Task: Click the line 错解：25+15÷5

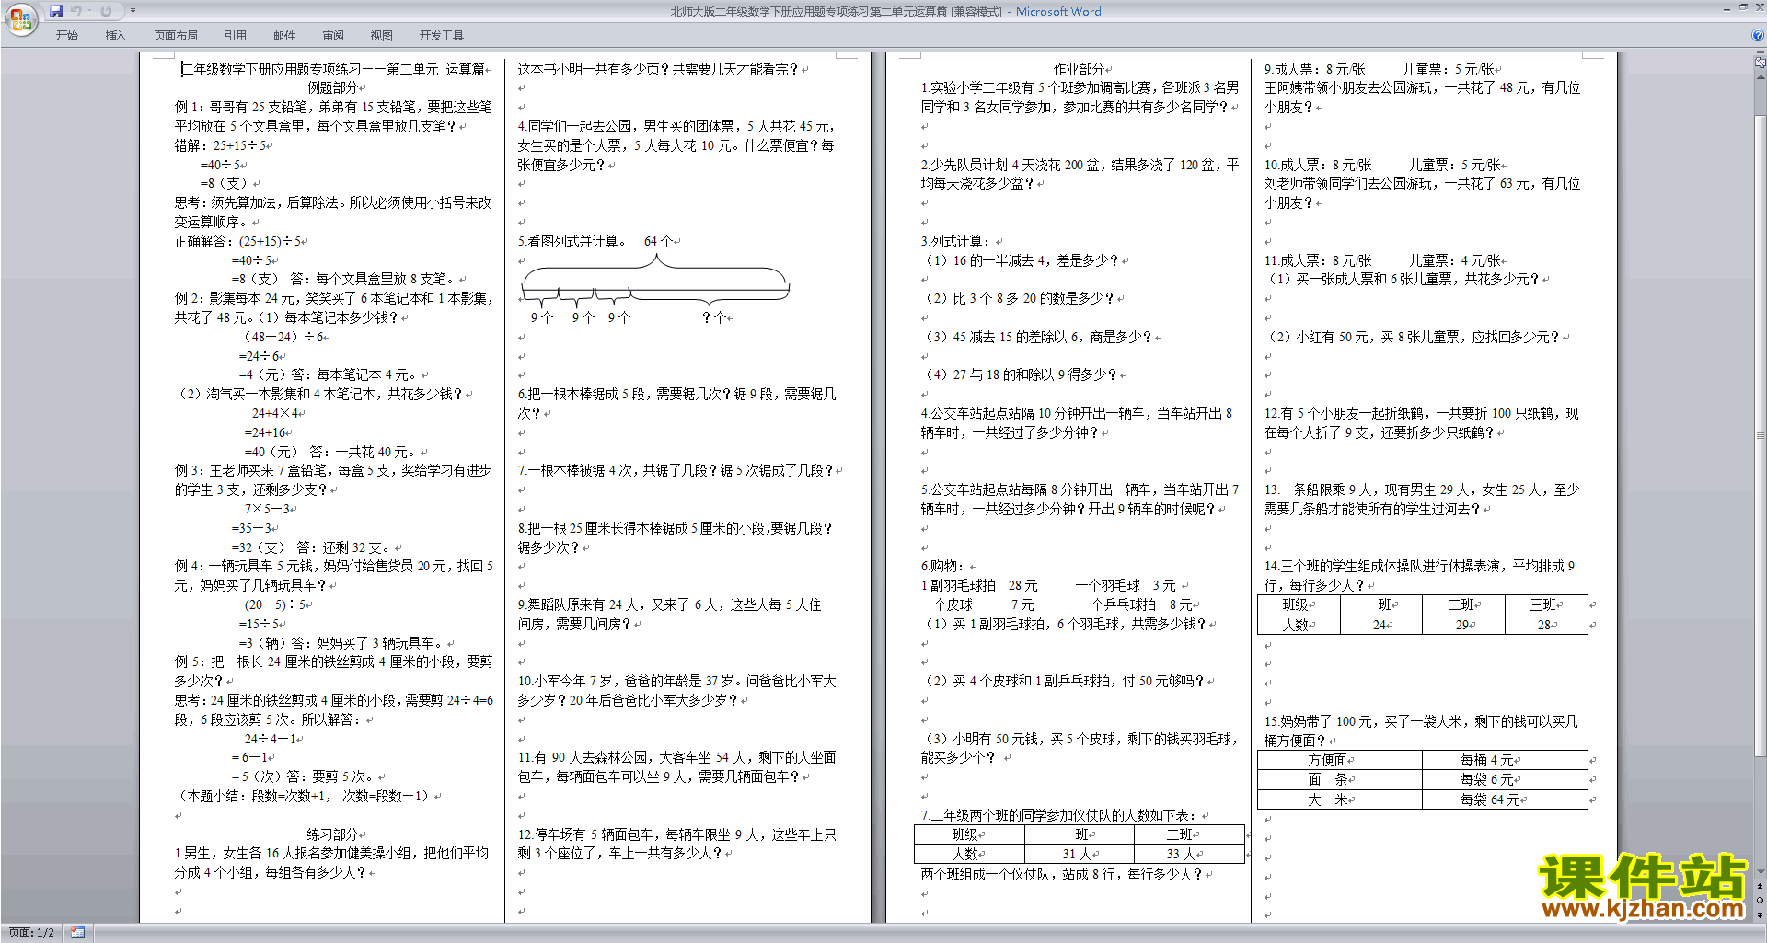Action: coord(221,145)
